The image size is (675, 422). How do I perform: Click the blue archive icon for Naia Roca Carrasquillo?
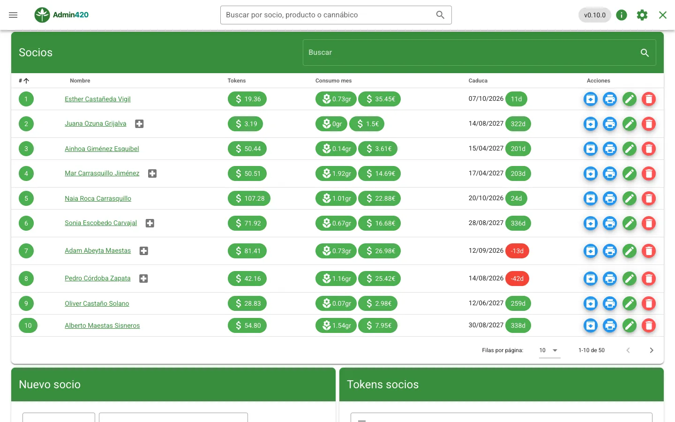591,198
